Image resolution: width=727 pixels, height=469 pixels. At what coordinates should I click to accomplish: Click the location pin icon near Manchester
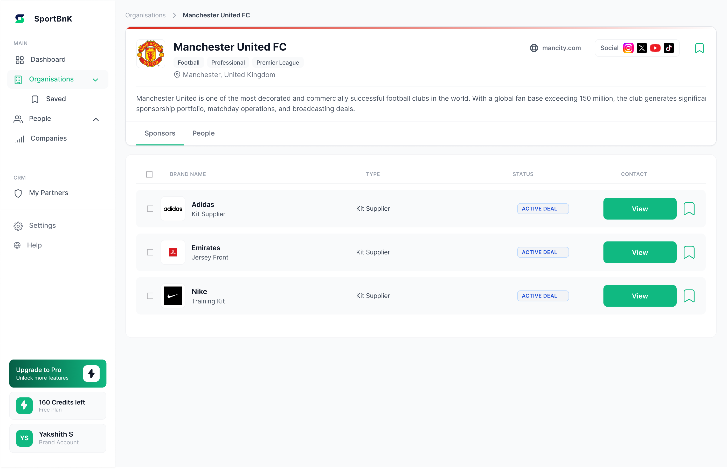(x=177, y=75)
